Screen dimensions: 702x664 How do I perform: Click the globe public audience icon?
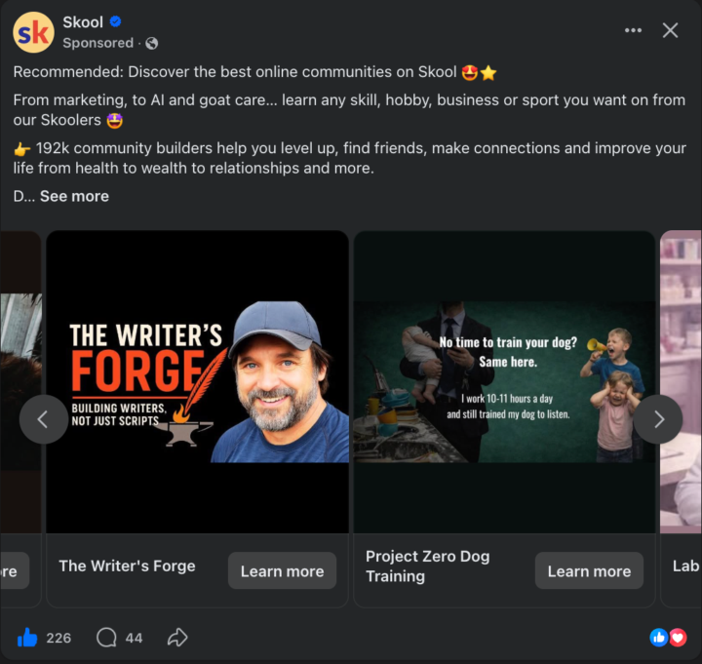[x=152, y=43]
